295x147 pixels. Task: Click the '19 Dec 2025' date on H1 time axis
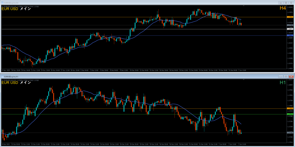[x=5, y=144]
